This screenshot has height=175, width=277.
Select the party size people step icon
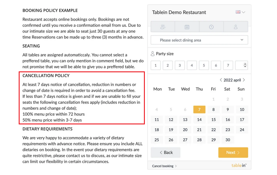coord(163,27)
